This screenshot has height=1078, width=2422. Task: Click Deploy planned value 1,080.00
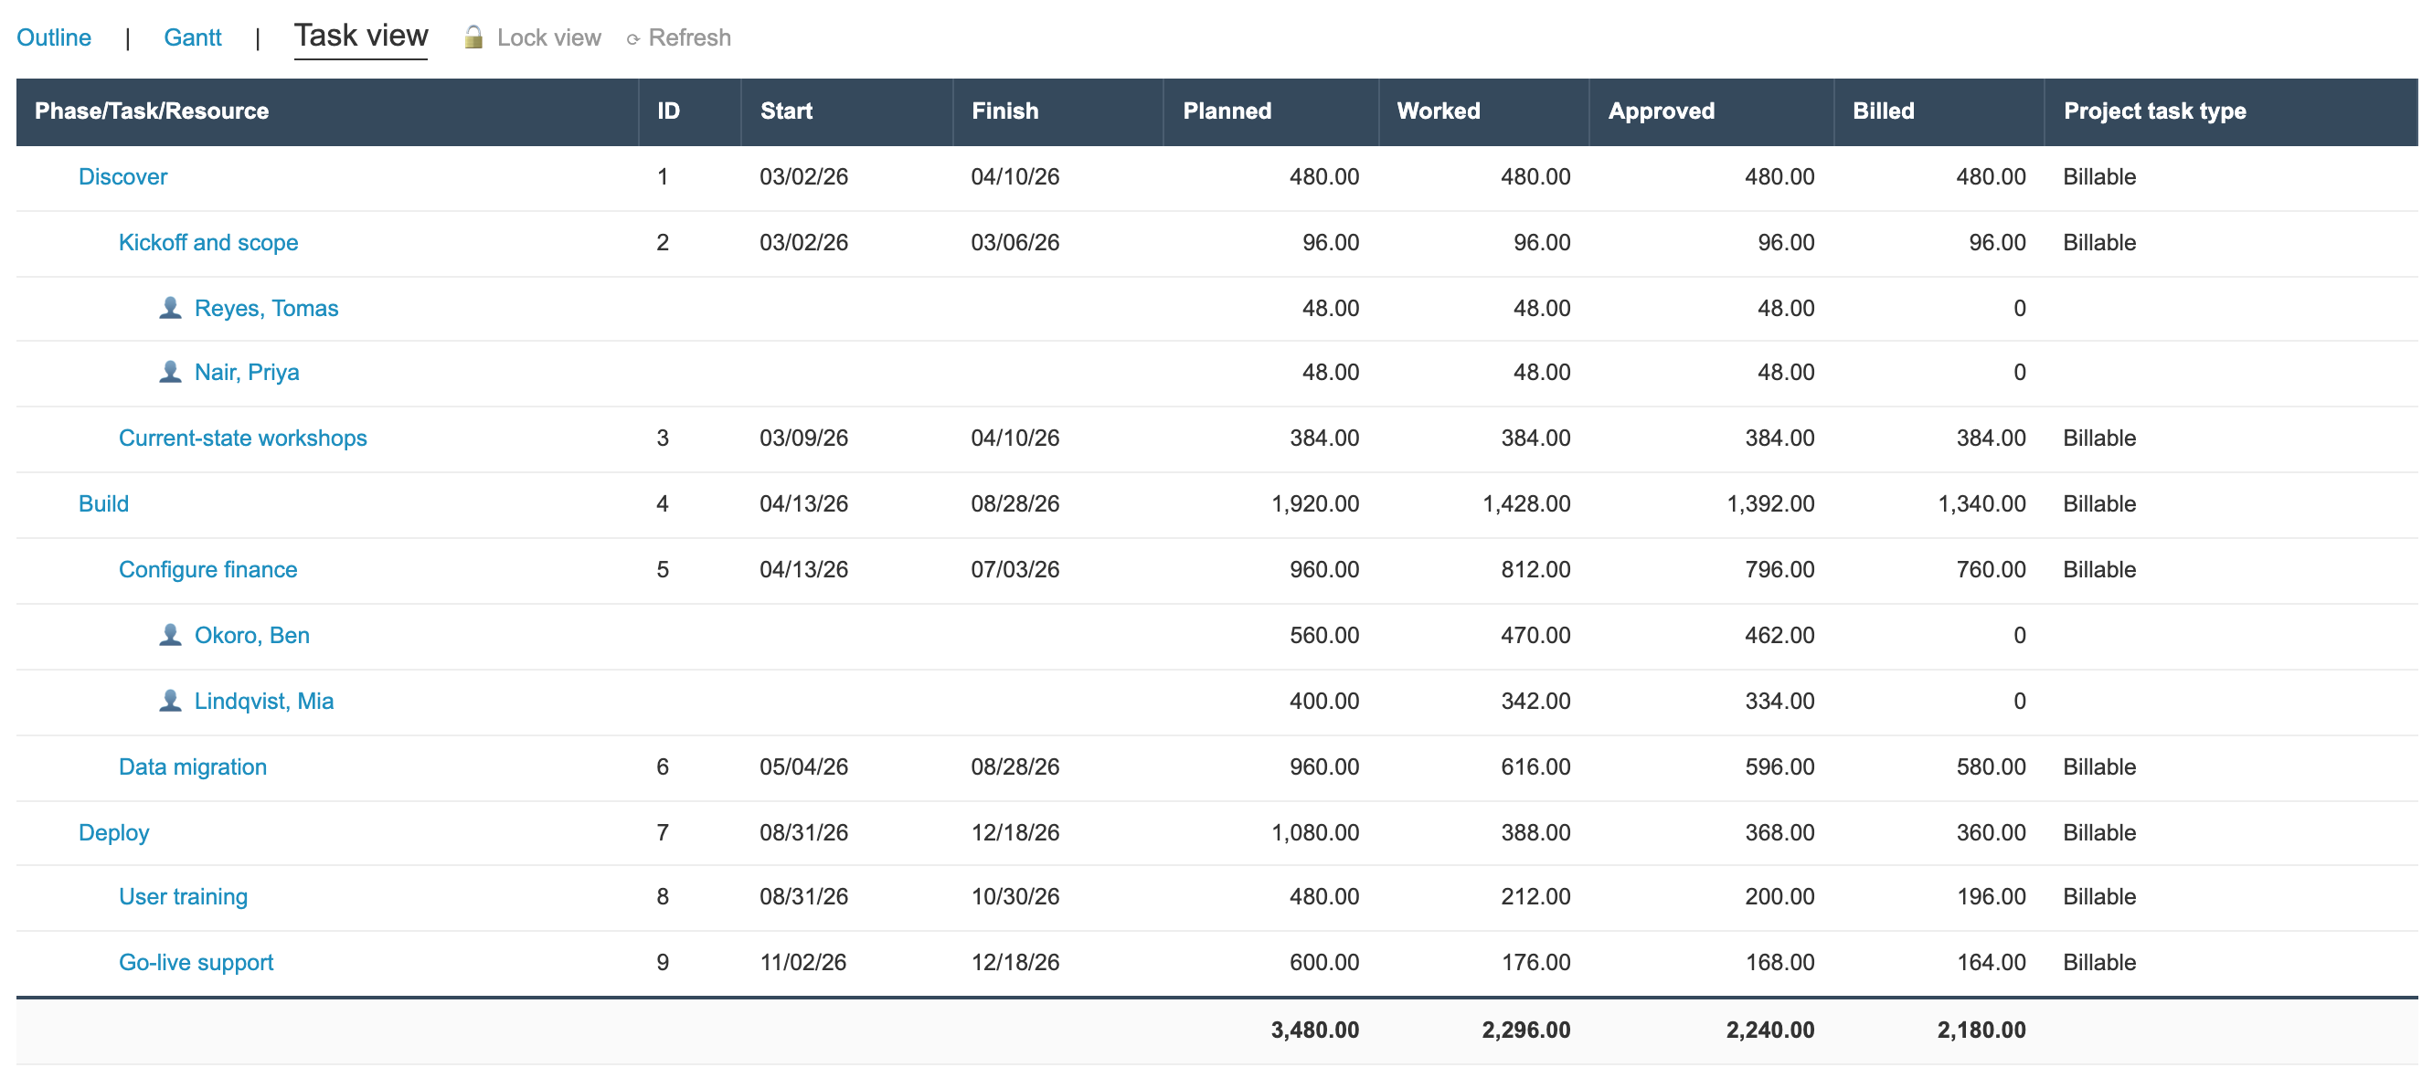[1315, 832]
